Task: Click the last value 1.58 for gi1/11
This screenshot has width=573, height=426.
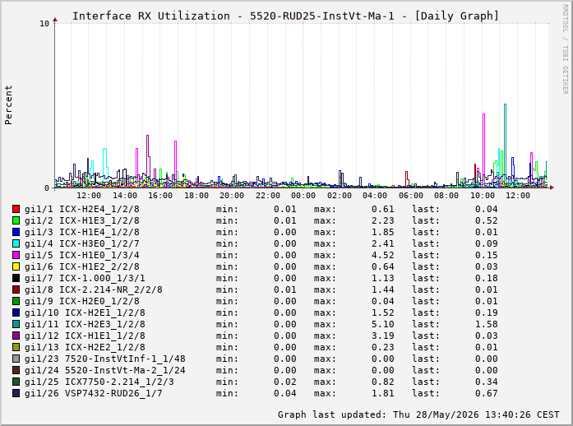Action: click(487, 324)
